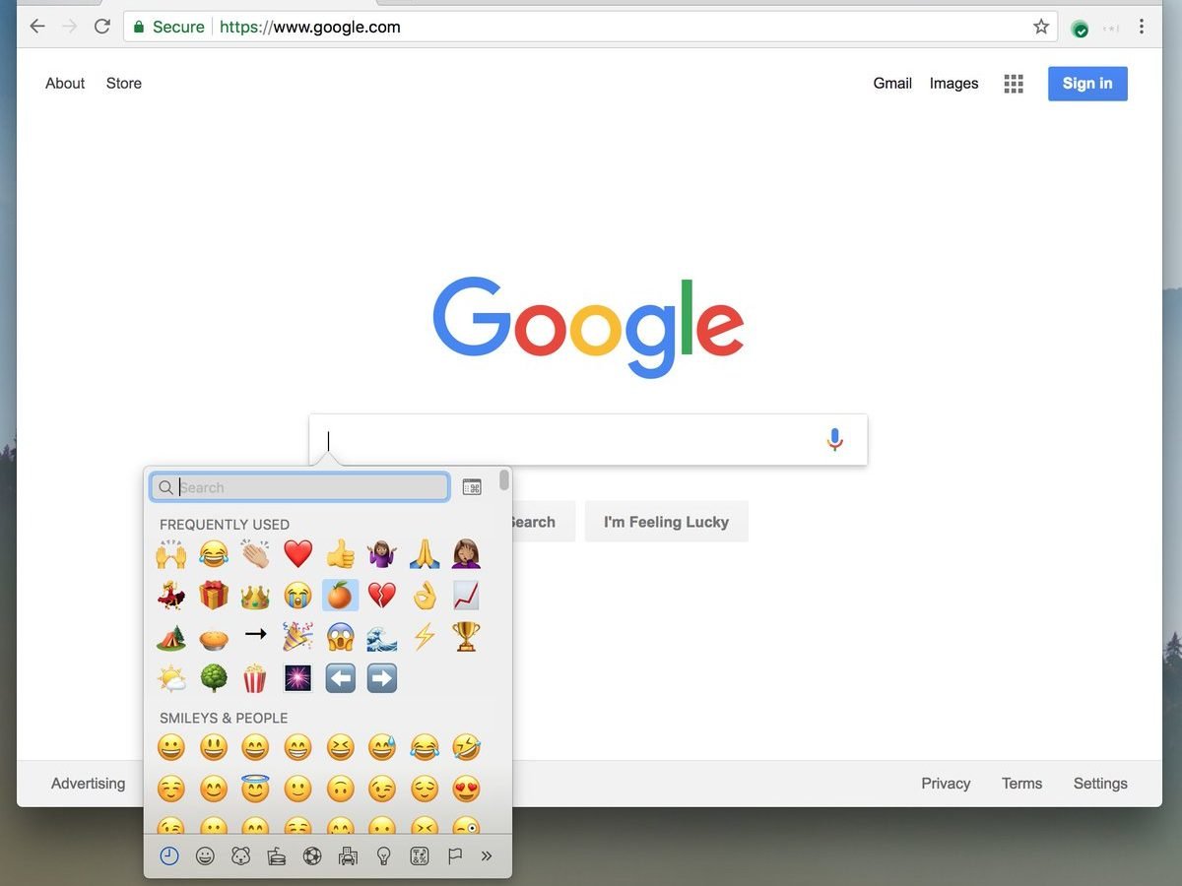Insert the folded hands emoji
Screen dimensions: 1182x886
coord(424,554)
